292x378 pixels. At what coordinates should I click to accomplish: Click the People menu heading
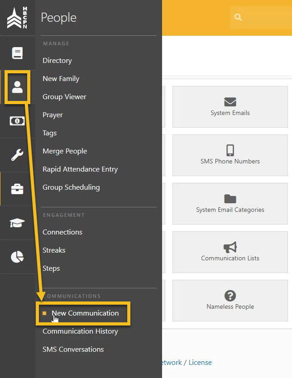click(x=58, y=18)
